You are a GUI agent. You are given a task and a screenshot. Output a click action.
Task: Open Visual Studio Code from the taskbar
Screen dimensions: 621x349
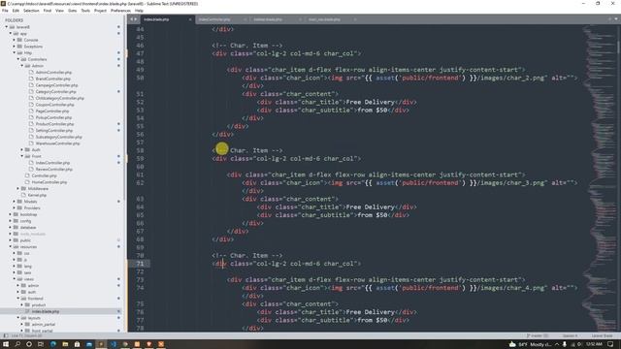(113, 344)
